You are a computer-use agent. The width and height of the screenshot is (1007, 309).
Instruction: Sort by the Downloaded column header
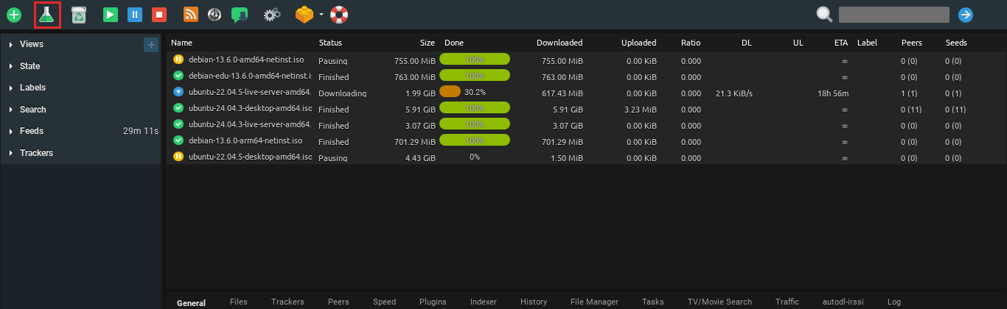pos(560,43)
